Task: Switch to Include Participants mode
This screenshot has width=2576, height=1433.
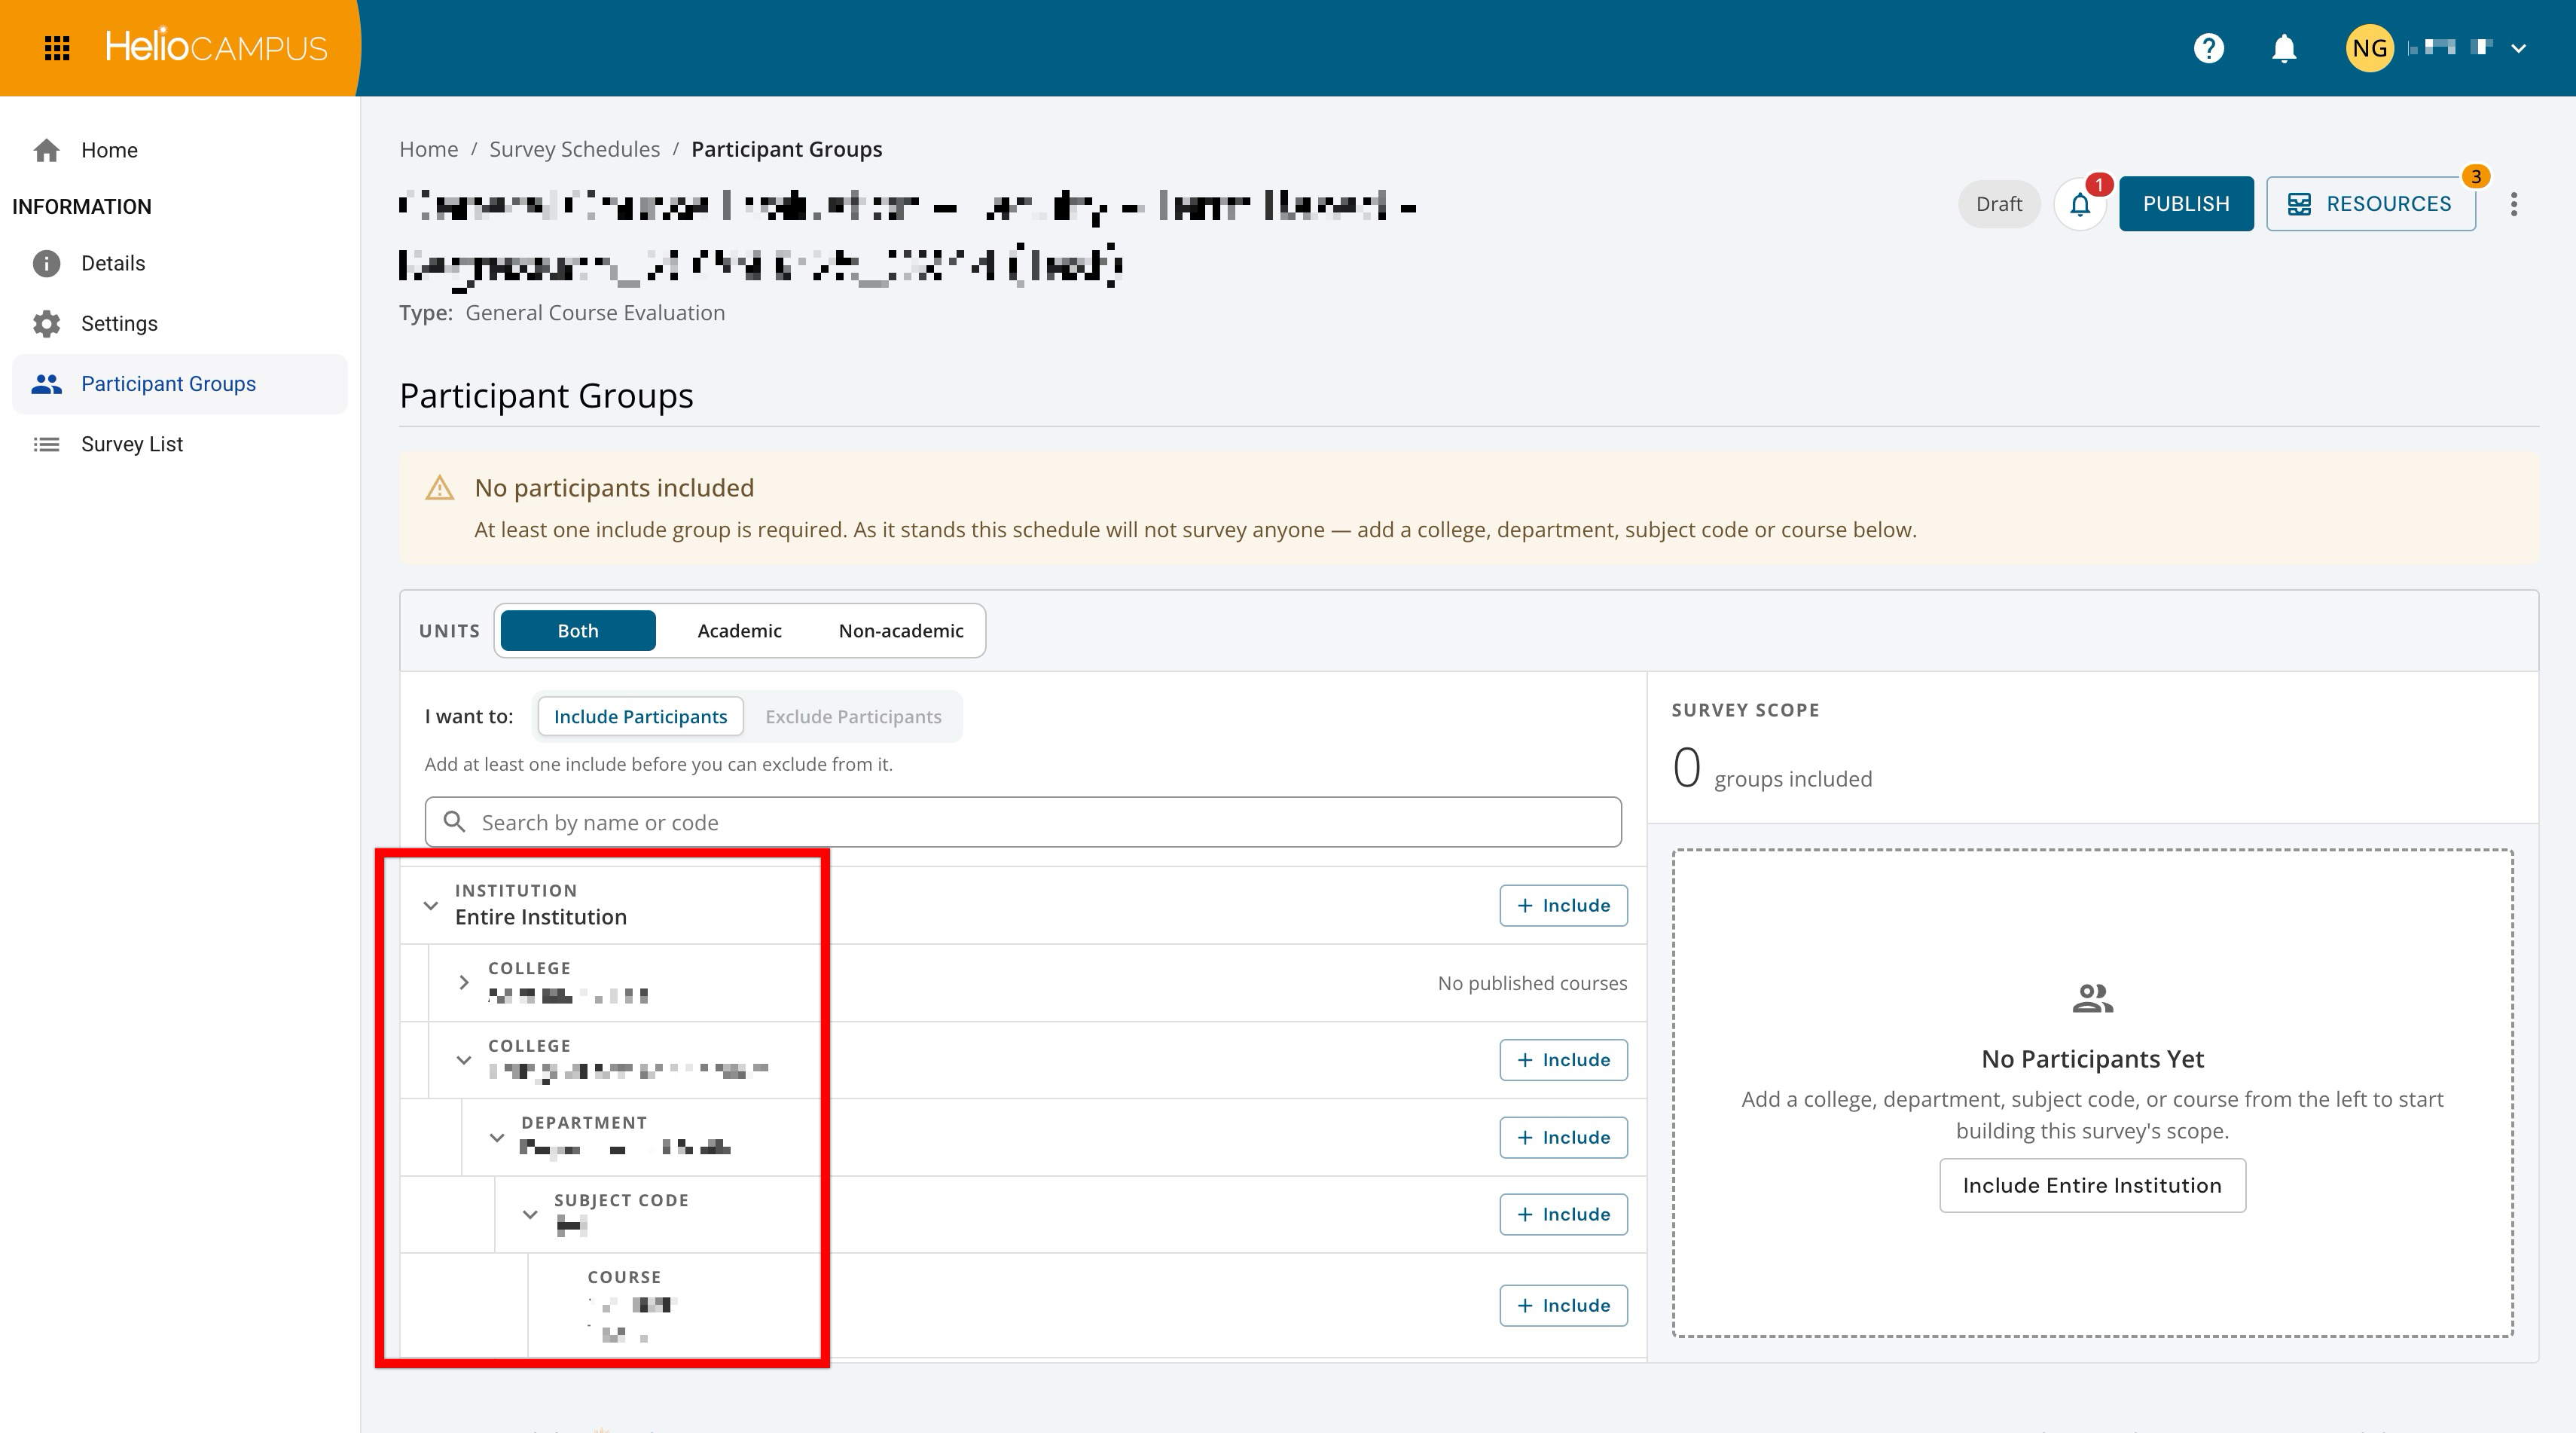Action: coord(640,717)
